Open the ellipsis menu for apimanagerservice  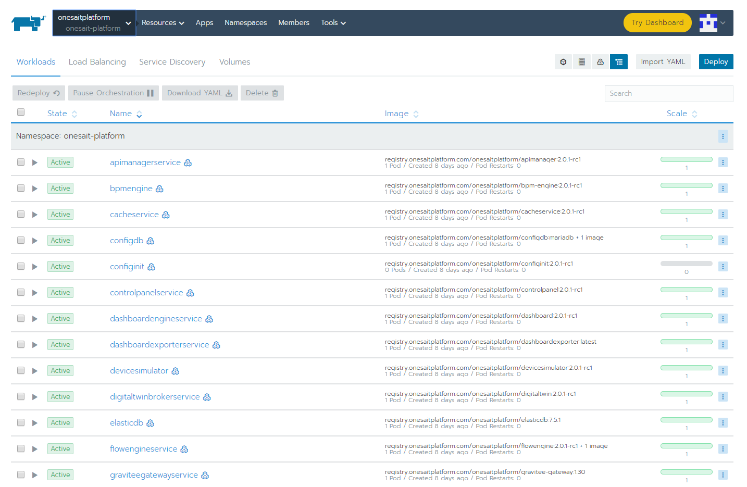pos(723,162)
